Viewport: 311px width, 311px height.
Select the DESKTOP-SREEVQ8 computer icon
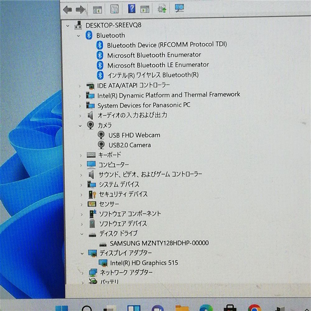pos(78,26)
